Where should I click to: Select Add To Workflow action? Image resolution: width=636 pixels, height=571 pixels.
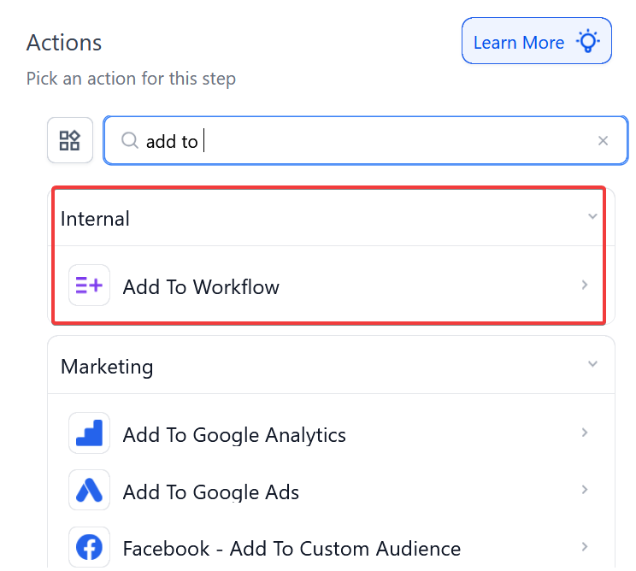click(x=201, y=287)
